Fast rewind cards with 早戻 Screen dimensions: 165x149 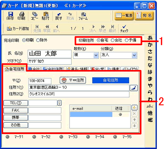point(47,28)
